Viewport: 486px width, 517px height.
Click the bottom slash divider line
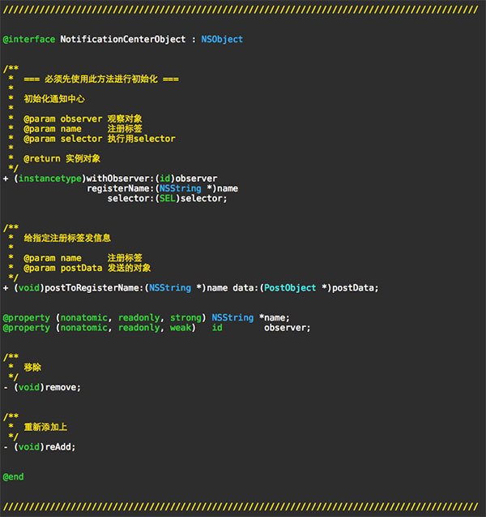(241, 506)
